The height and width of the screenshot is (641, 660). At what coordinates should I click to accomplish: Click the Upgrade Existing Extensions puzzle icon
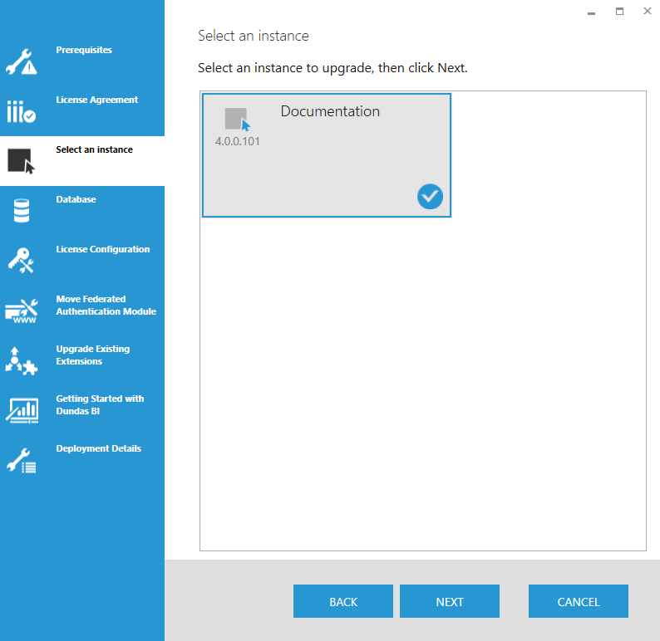point(22,360)
